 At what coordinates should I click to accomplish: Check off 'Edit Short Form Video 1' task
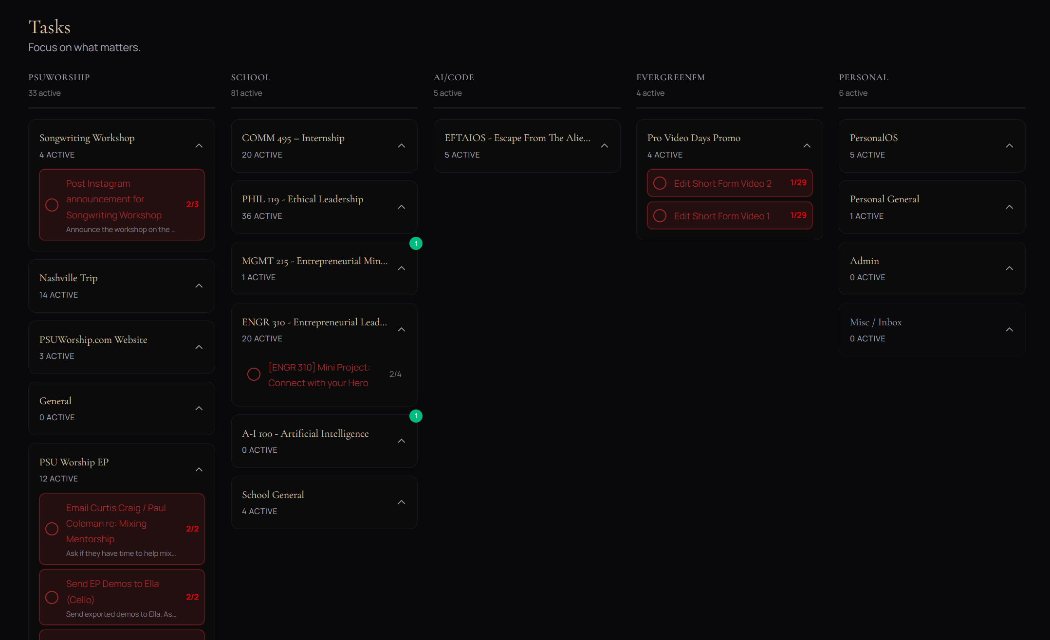click(x=660, y=216)
